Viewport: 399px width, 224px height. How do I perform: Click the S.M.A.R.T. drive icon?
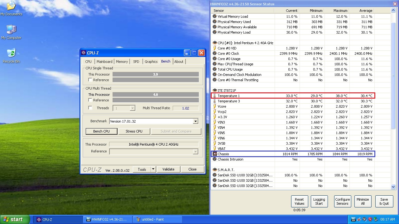[x=214, y=170]
